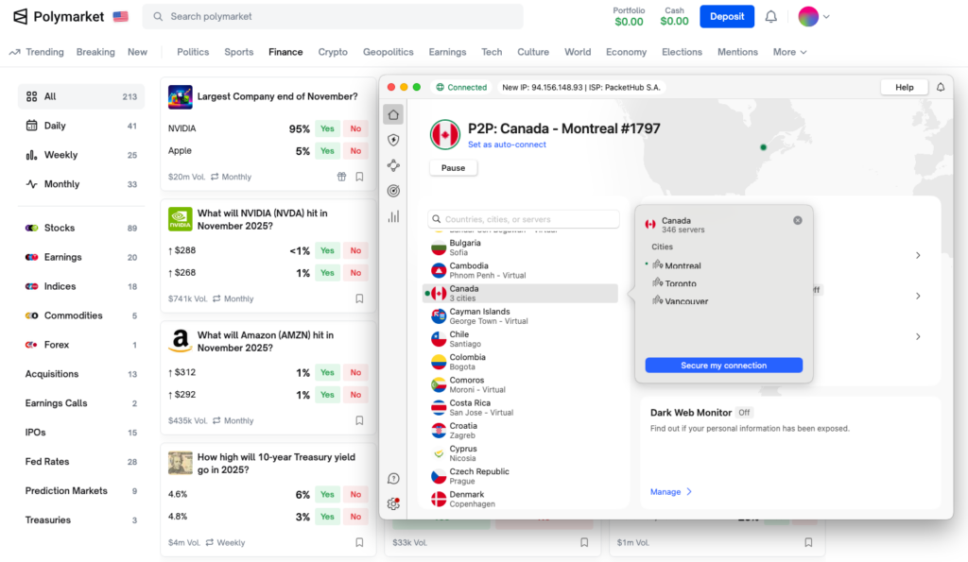Open the statistics bar chart icon
Image resolution: width=968 pixels, height=562 pixels.
coord(393,216)
